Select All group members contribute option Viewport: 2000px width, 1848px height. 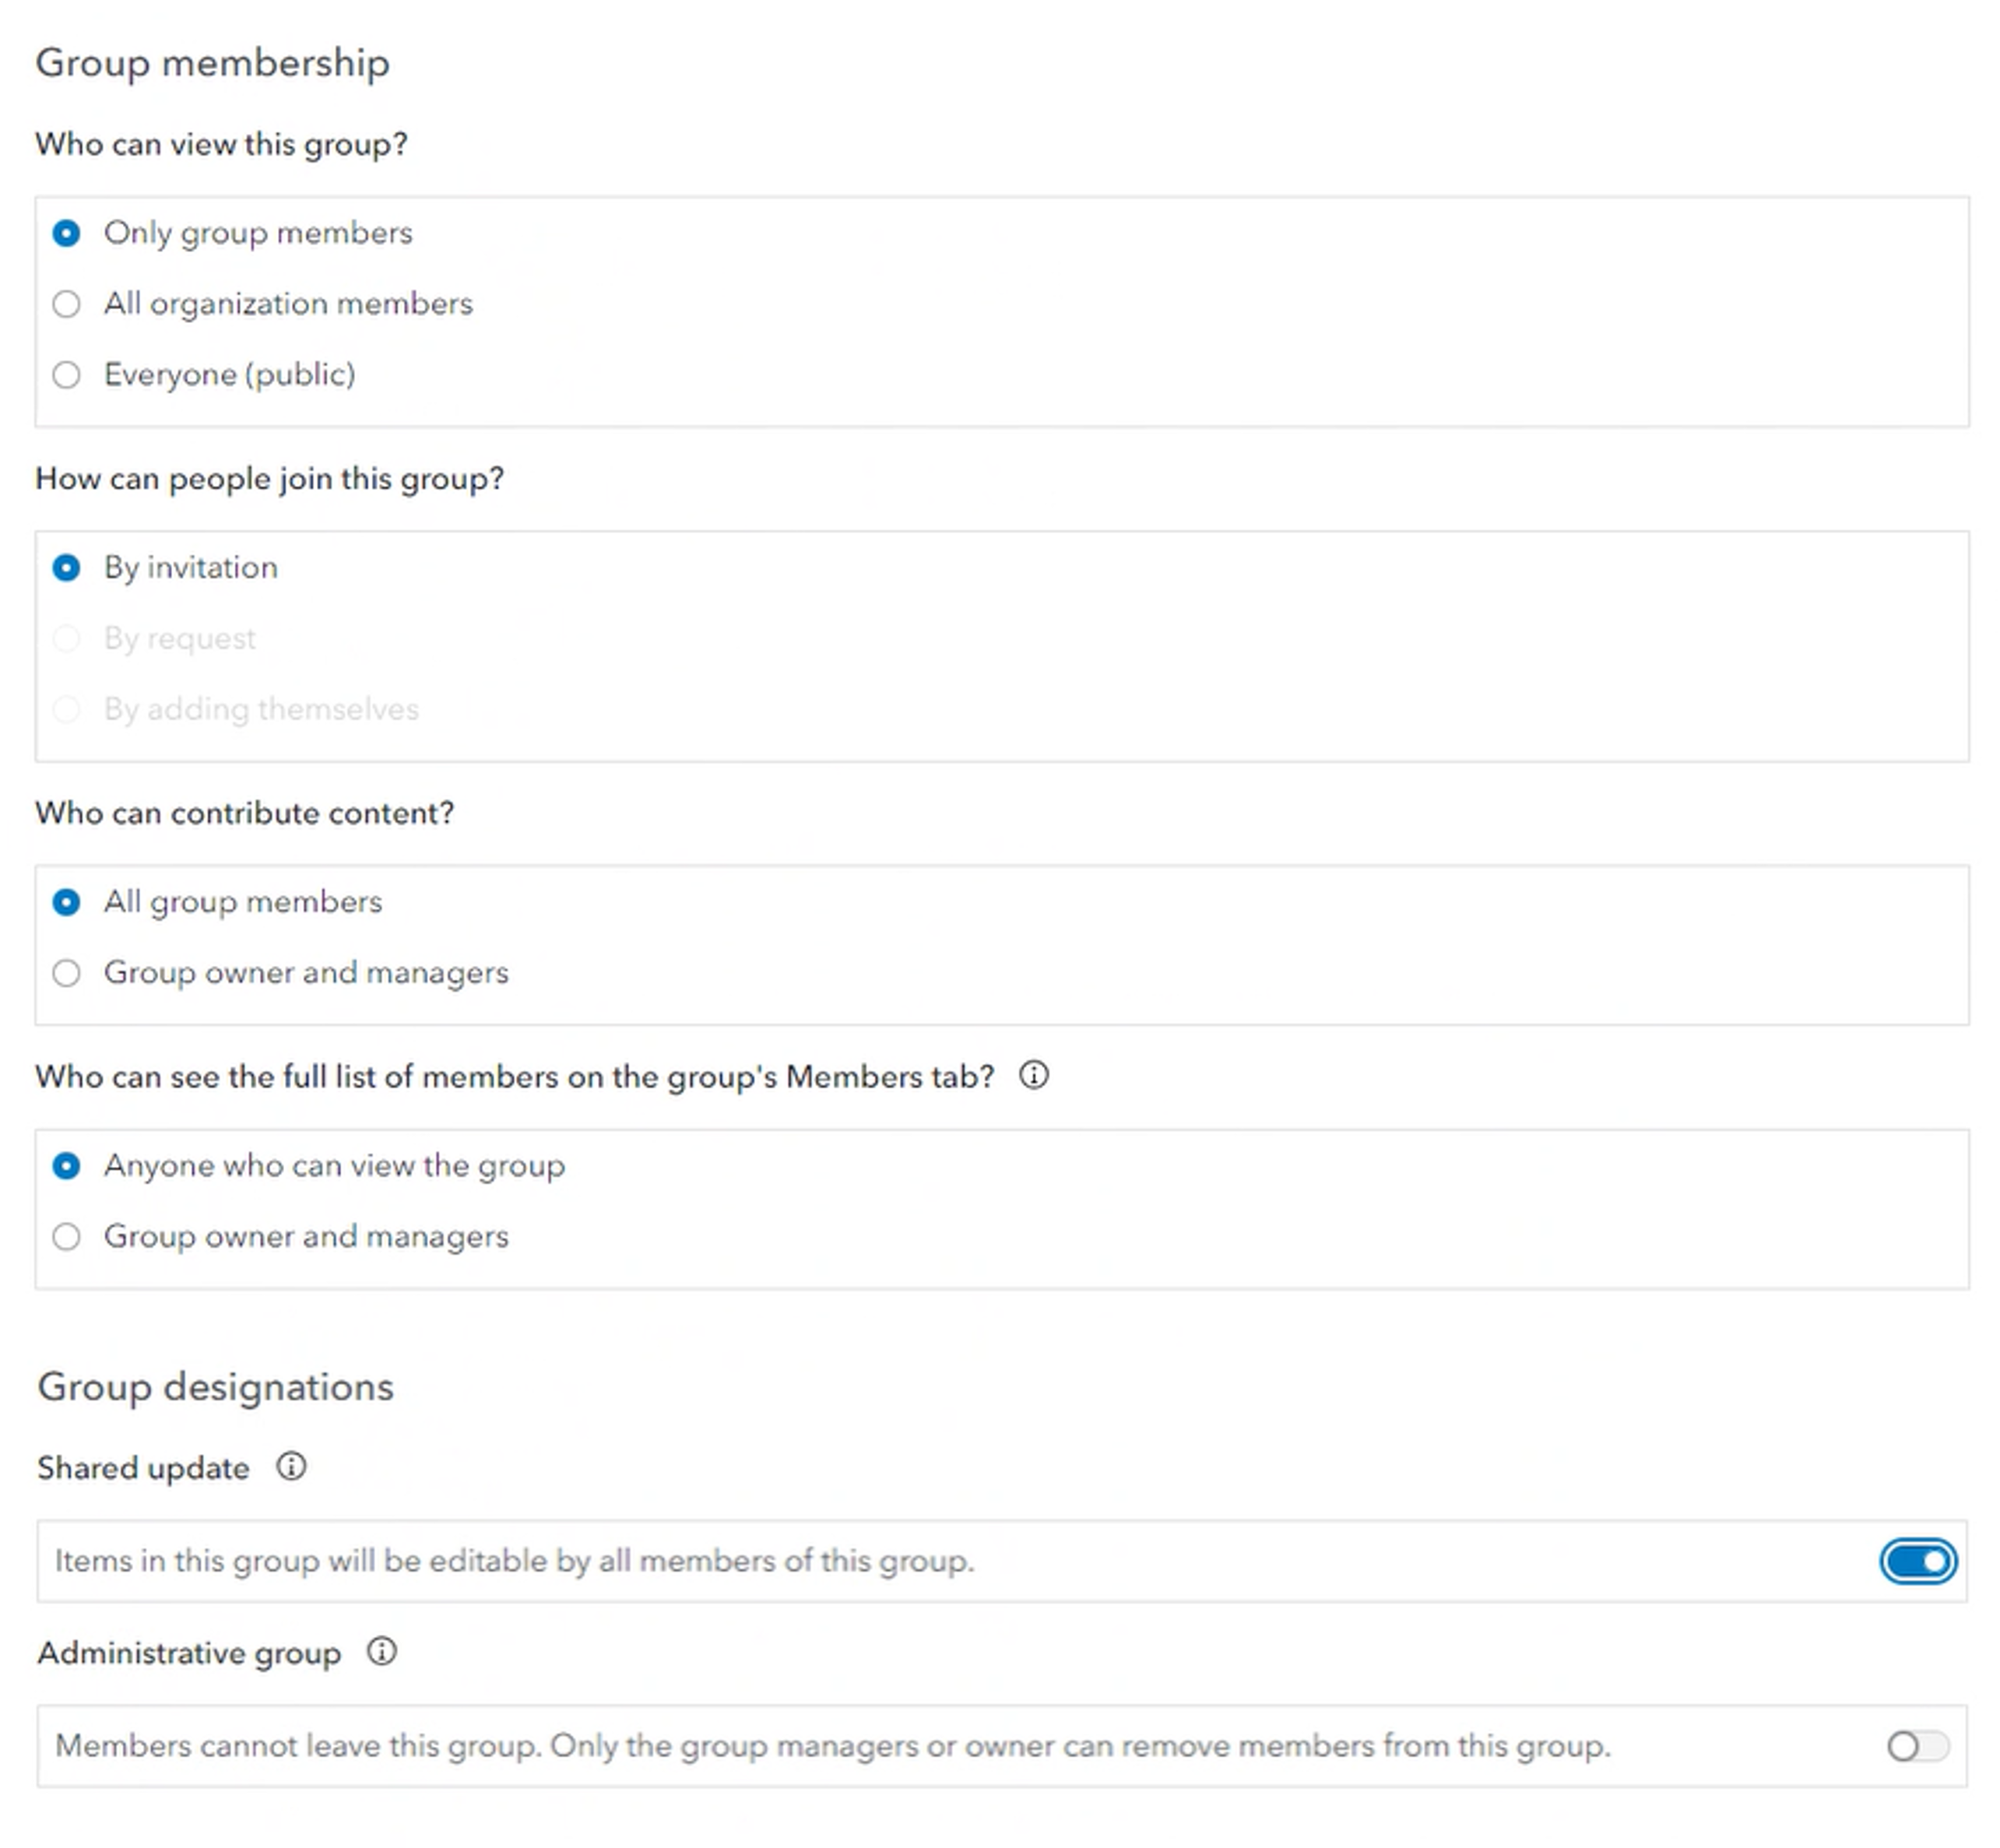pos(66,902)
